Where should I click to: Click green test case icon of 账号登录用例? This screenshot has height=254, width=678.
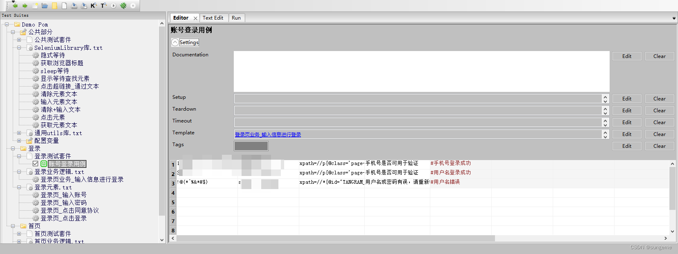point(44,164)
